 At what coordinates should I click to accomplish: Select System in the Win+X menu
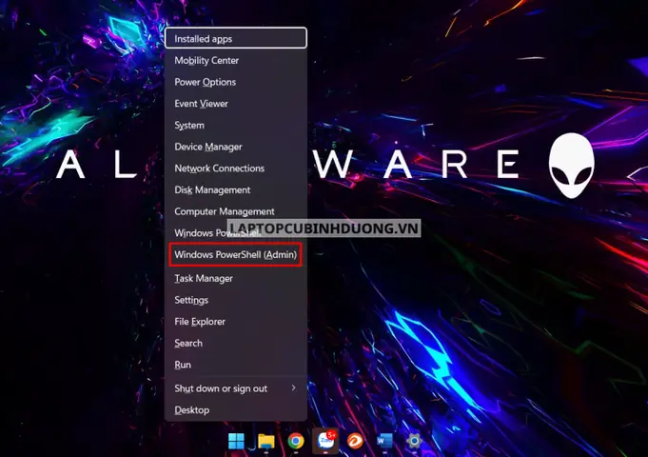tap(236, 125)
